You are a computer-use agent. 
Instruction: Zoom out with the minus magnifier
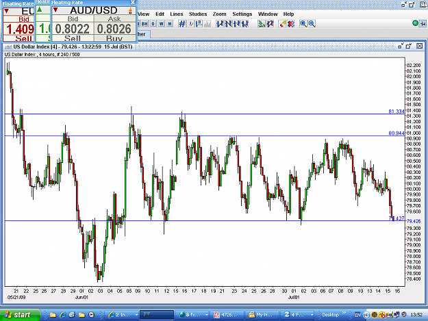[312, 24]
